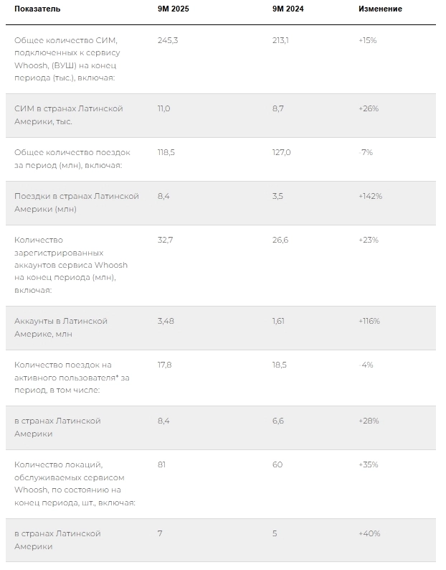Select the +142% change cell

tap(370, 196)
